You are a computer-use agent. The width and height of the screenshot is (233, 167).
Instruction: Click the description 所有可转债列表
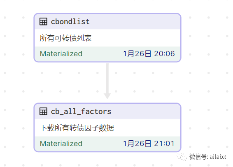click(x=66, y=38)
